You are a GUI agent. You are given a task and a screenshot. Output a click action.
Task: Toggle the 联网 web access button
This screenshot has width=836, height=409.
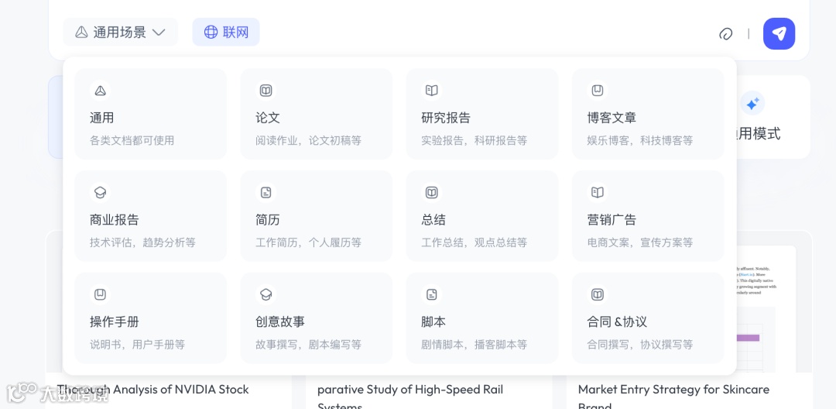(226, 32)
